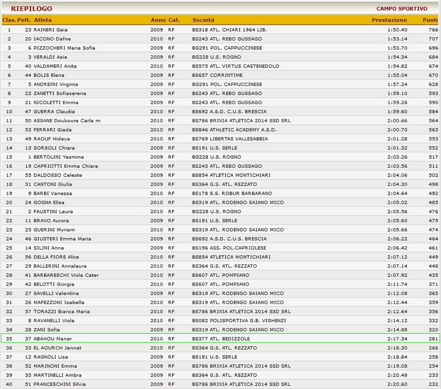Select athlete GOGNA Elisa
Viewport: 441px width, 389px height.
click(49, 203)
